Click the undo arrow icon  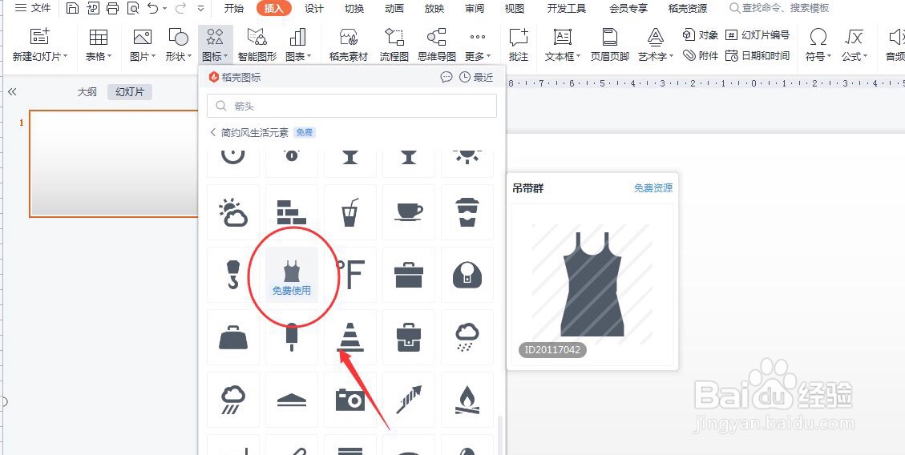(x=153, y=8)
